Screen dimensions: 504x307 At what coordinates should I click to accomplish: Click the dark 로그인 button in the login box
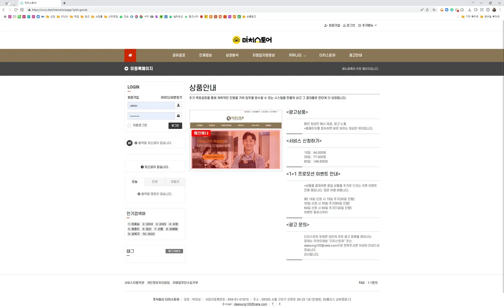(x=175, y=126)
